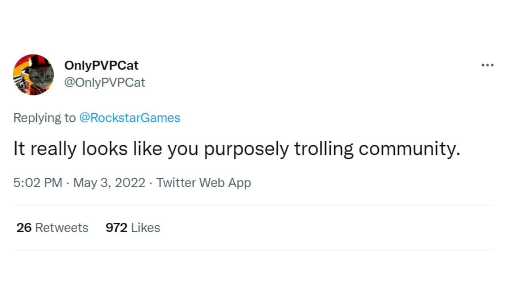The width and height of the screenshot is (510, 287).
Task: Open the @RockstarGames mention link
Action: 130,118
